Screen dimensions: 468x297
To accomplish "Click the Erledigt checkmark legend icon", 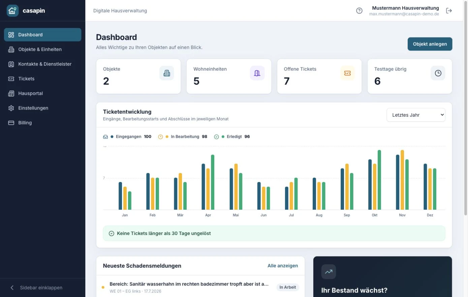I will [216, 137].
